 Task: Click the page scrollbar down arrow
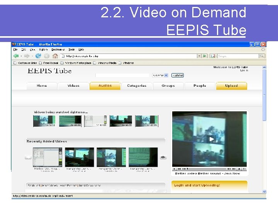point(264,191)
